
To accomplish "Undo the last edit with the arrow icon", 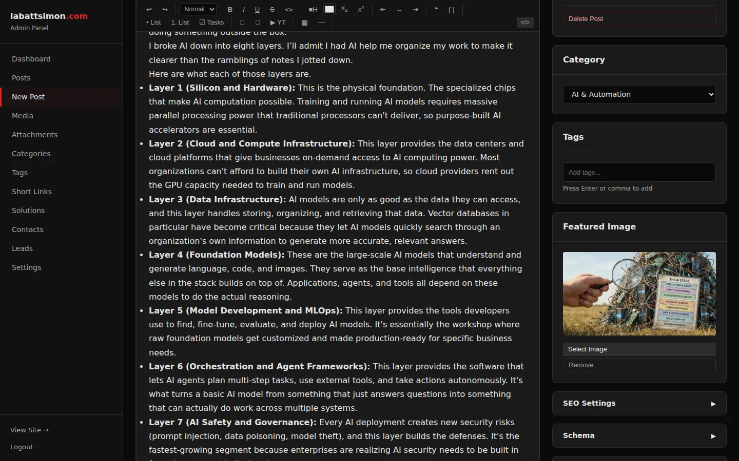I will tap(149, 9).
